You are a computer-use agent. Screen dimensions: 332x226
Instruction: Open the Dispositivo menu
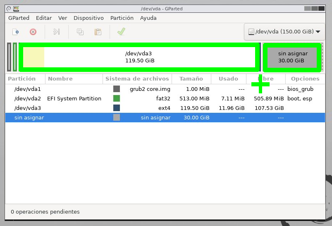pos(88,18)
